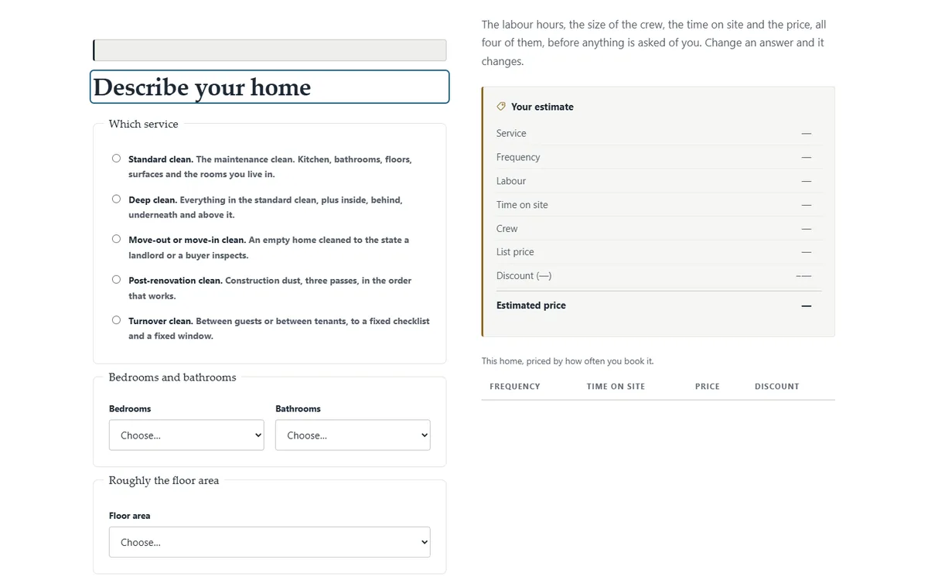
Task: Open the Bedrooms dropdown
Action: tap(186, 435)
